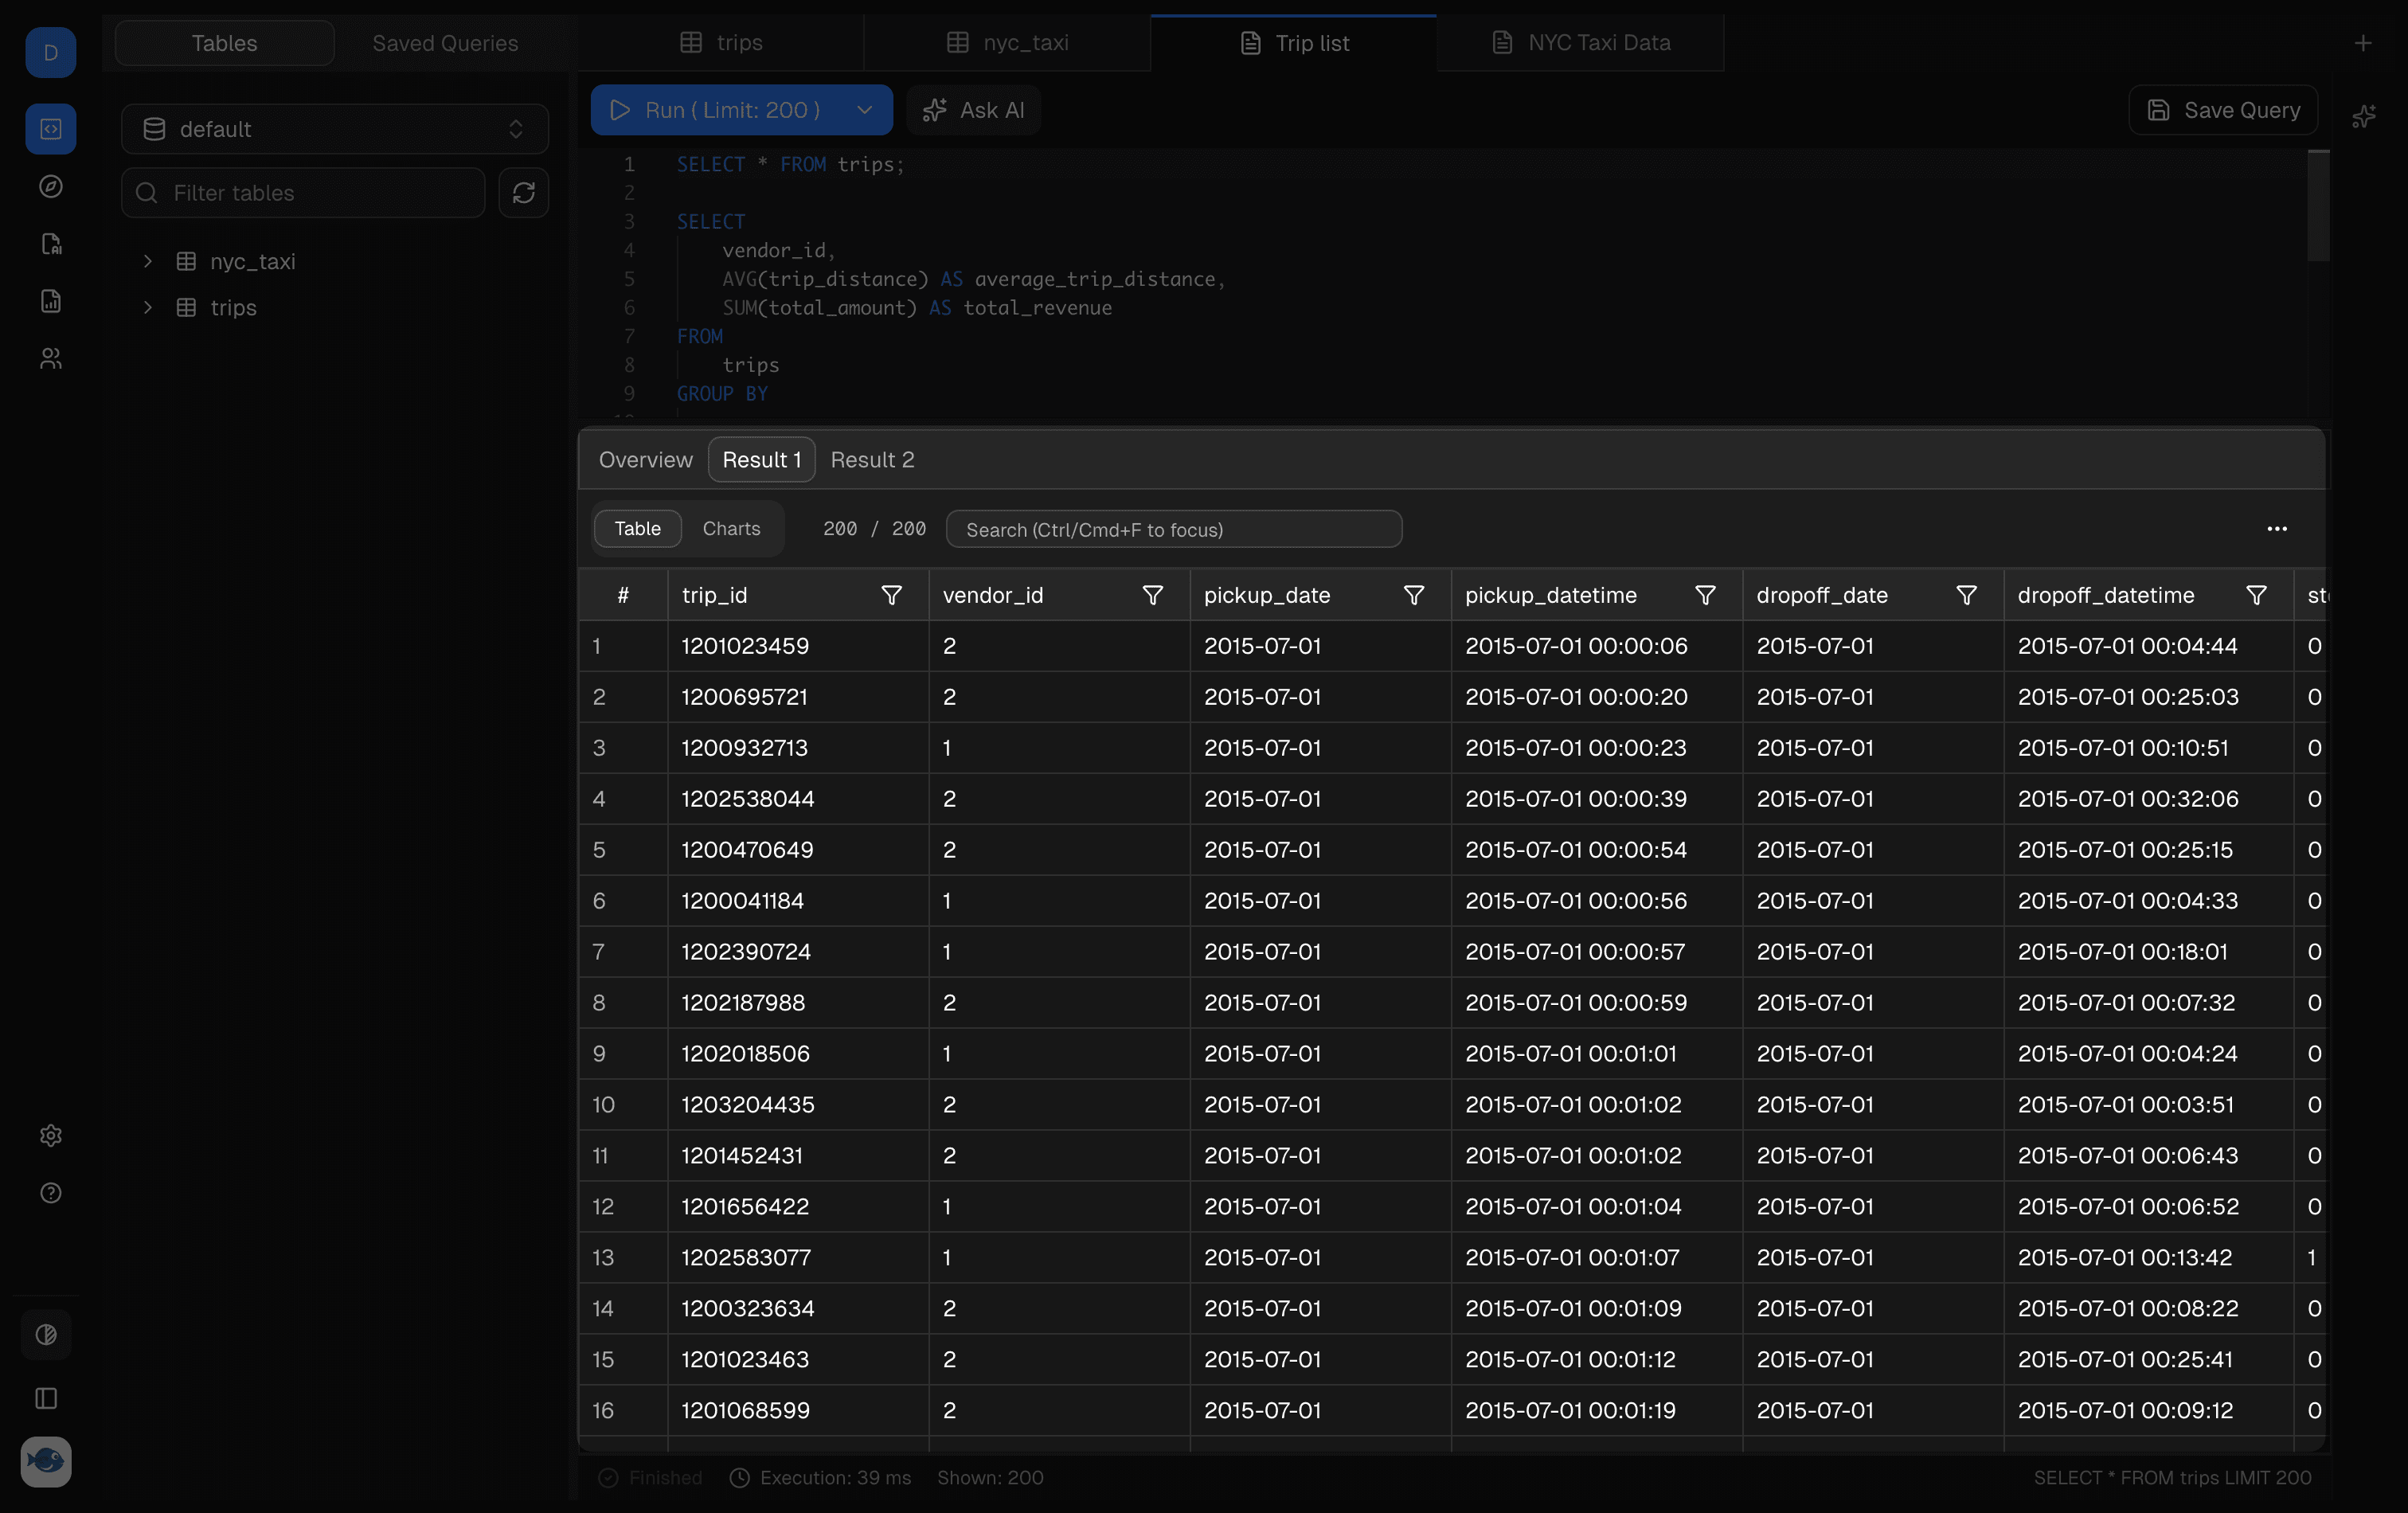Open the report chart file icon in sidebar

tap(51, 301)
